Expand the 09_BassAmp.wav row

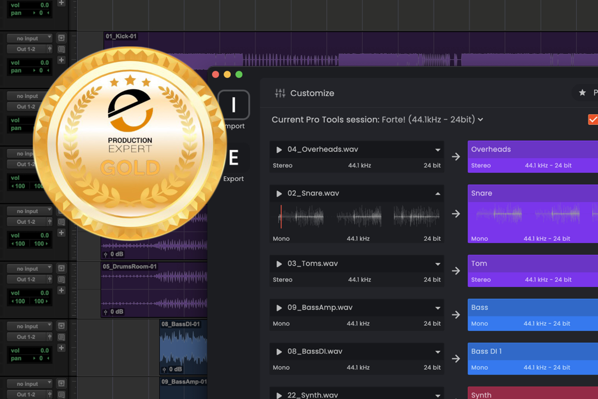(438, 308)
